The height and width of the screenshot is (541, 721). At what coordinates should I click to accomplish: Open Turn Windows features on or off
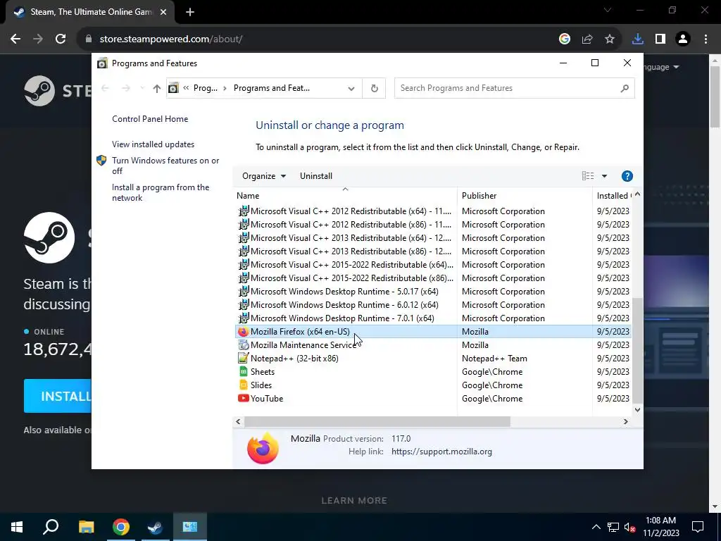tap(165, 166)
